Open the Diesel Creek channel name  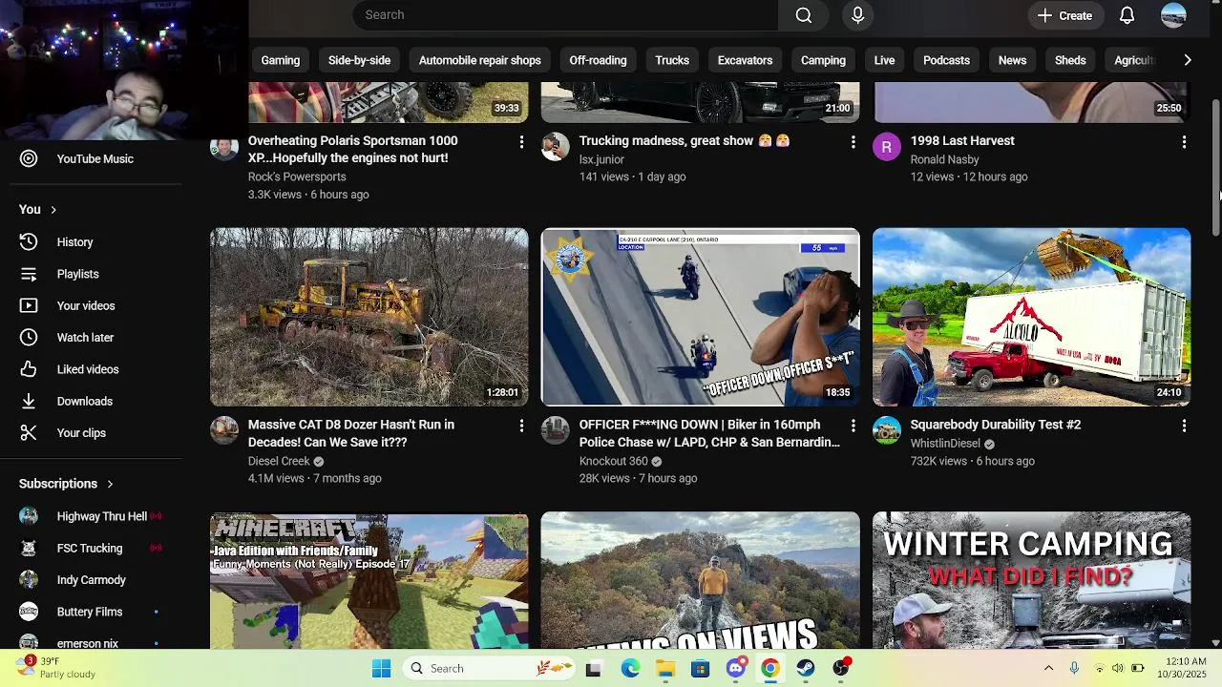(279, 461)
